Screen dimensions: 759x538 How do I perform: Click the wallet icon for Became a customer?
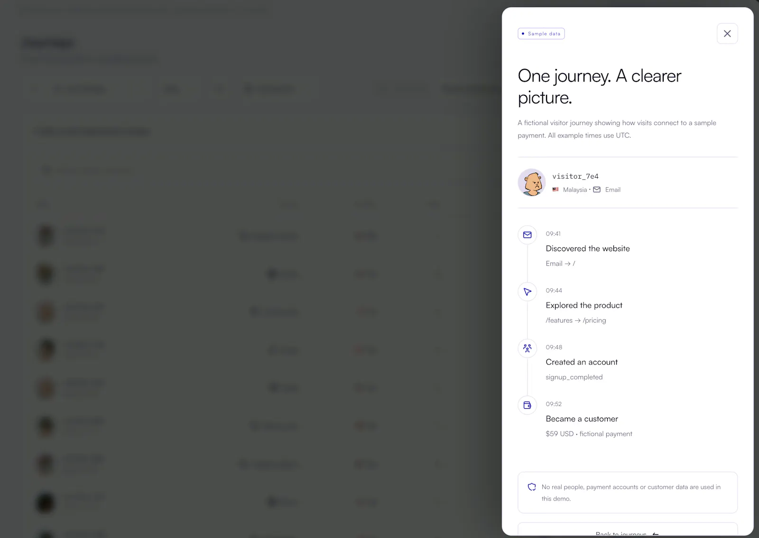click(527, 405)
